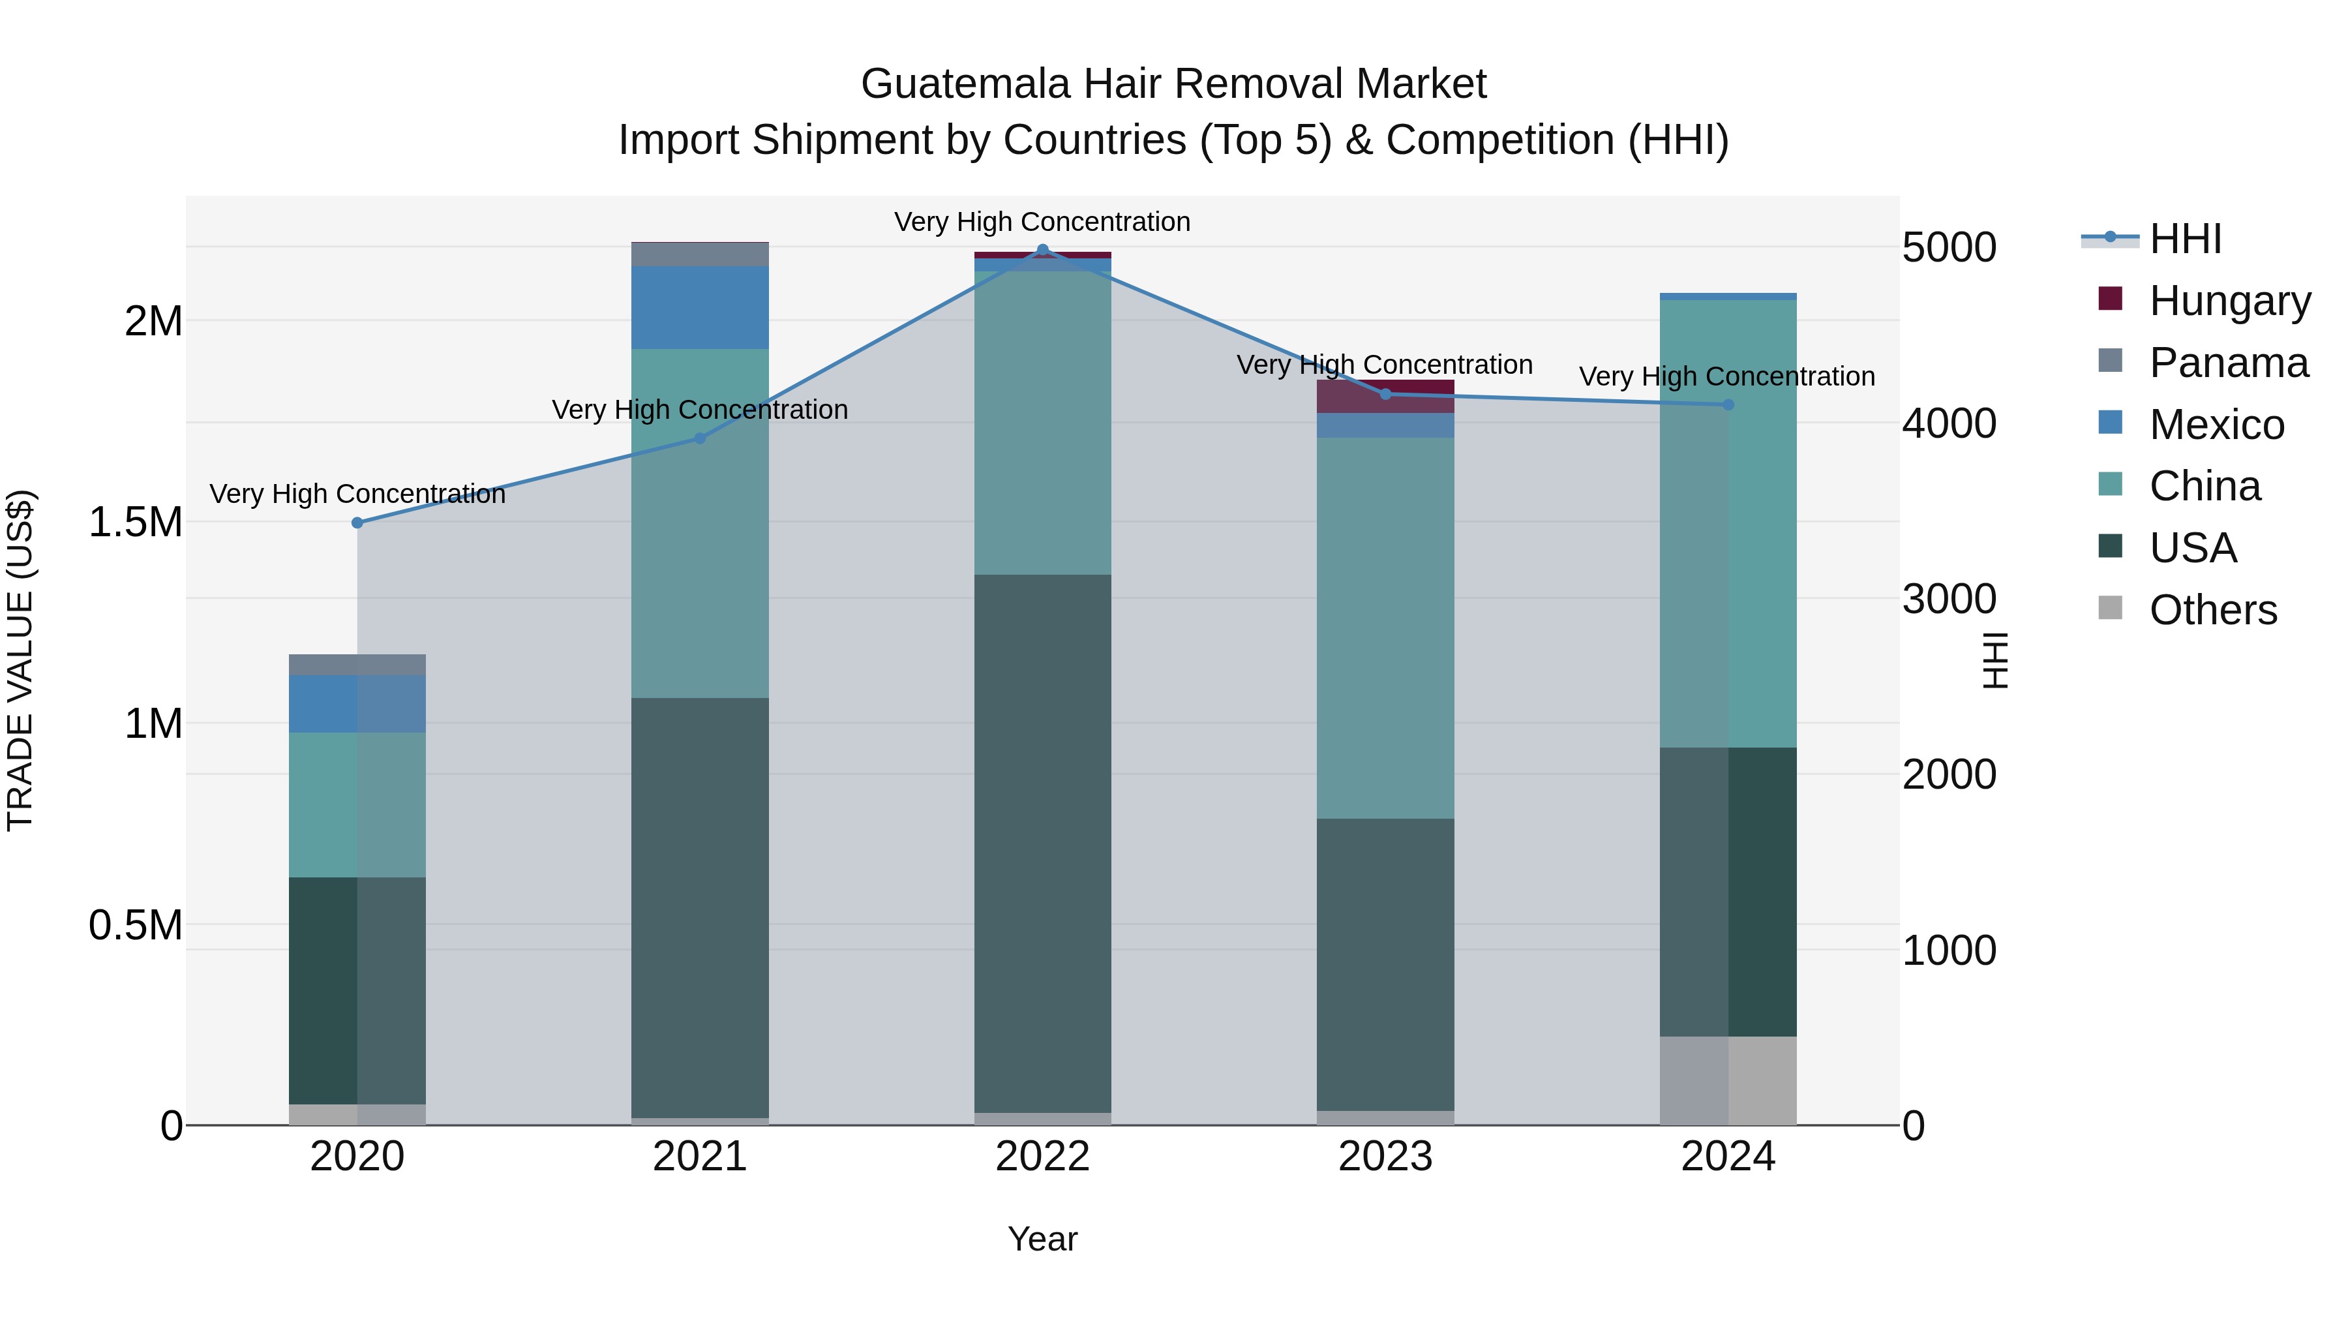2348x1321 pixels.
Task: Click the 'Year' x-axis title
Action: click(x=1043, y=1239)
